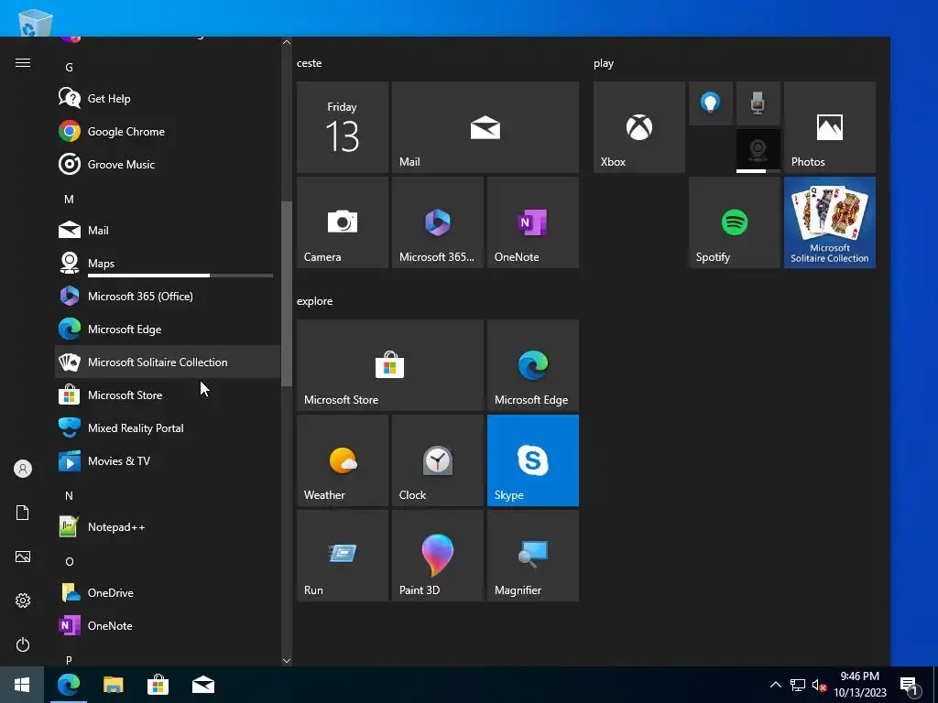
Task: Open the user account button
Action: click(x=23, y=469)
